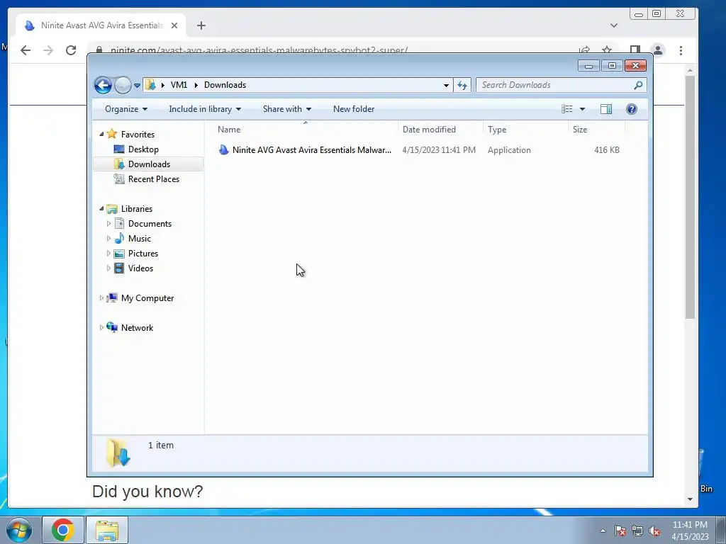
Task: Open a new Chrome tab
Action: (201, 25)
